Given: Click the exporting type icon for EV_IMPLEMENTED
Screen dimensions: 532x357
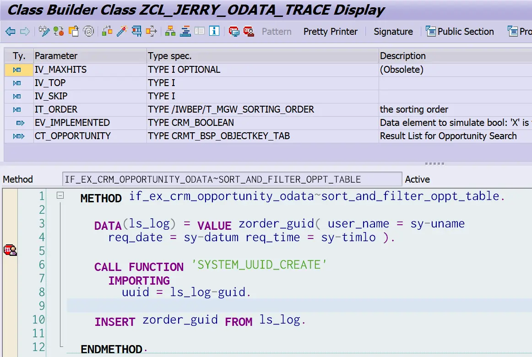Looking at the screenshot, I should point(20,123).
